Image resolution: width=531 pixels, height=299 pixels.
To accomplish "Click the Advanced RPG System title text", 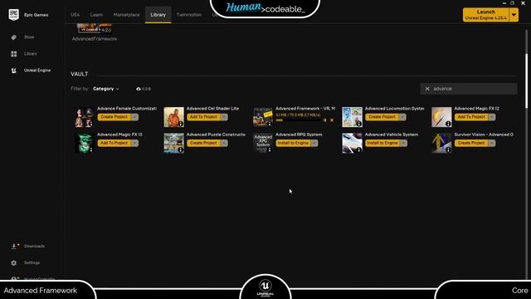I will coord(299,135).
